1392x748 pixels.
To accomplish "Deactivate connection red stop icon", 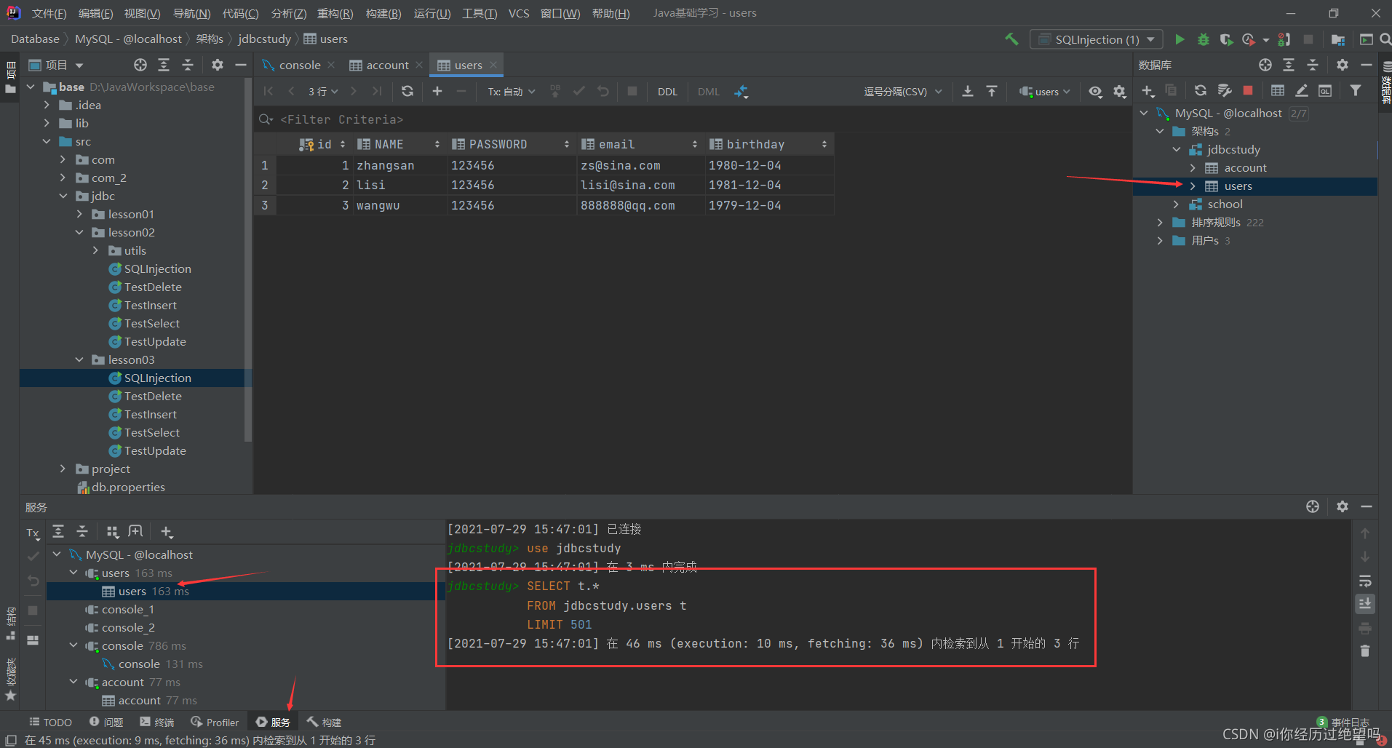I will (x=1248, y=90).
